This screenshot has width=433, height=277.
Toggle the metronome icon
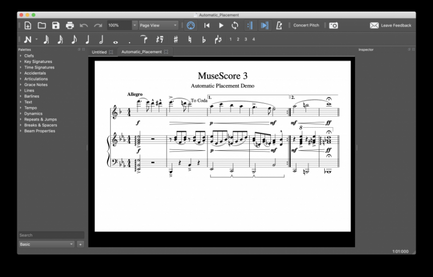click(x=279, y=25)
